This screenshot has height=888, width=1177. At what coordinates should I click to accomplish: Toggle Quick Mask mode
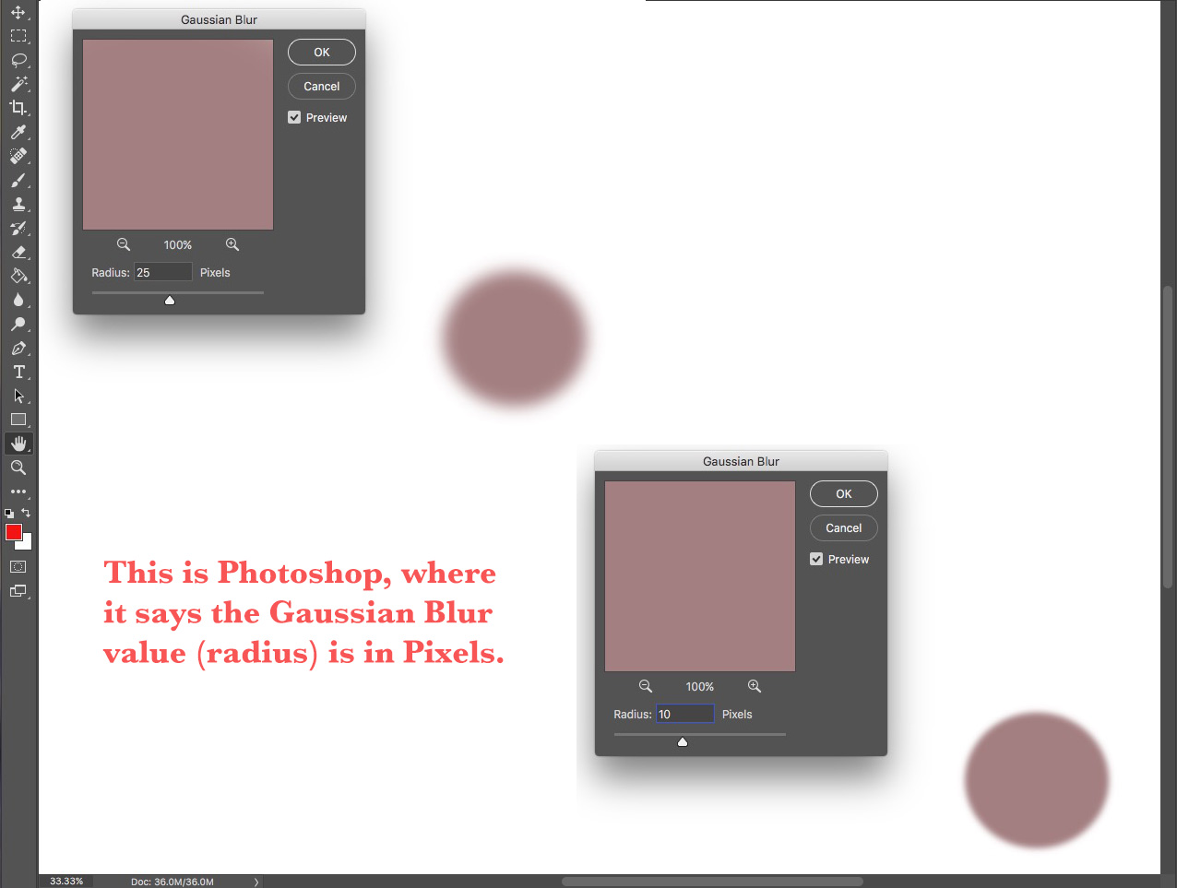pyautogui.click(x=18, y=566)
